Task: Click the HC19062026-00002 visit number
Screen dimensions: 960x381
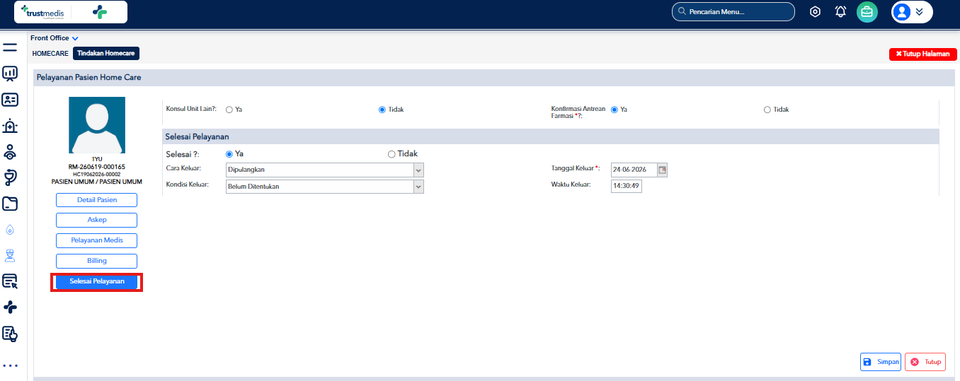Action: pos(97,174)
